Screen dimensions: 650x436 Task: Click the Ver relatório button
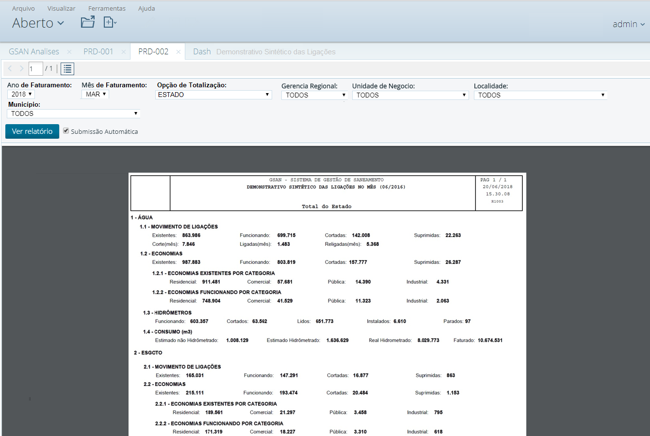32,131
